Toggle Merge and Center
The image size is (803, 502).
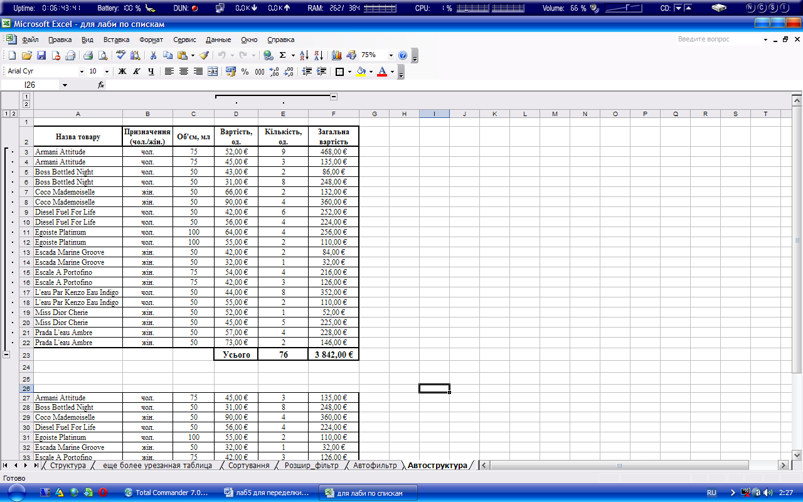213,72
